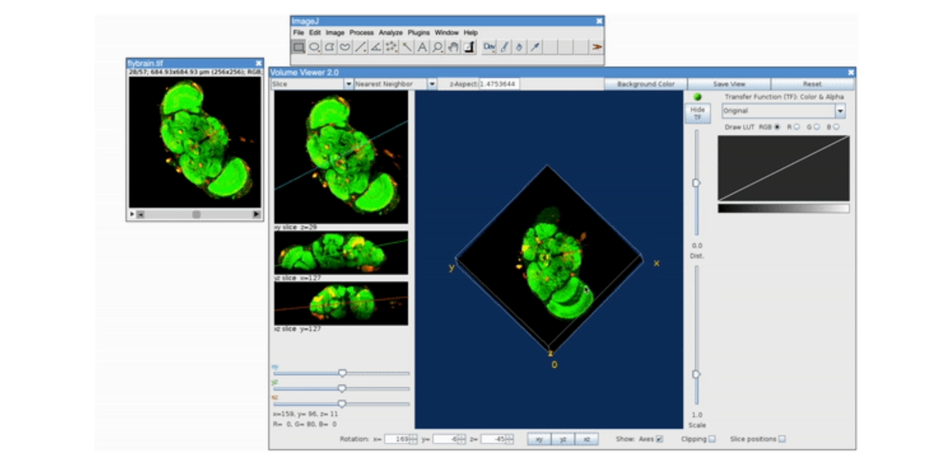Select the Text tool
Viewport: 948px width, 476px height.
coord(422,47)
